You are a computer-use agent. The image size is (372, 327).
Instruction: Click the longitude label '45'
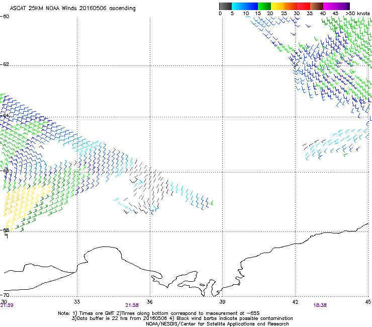368,302
